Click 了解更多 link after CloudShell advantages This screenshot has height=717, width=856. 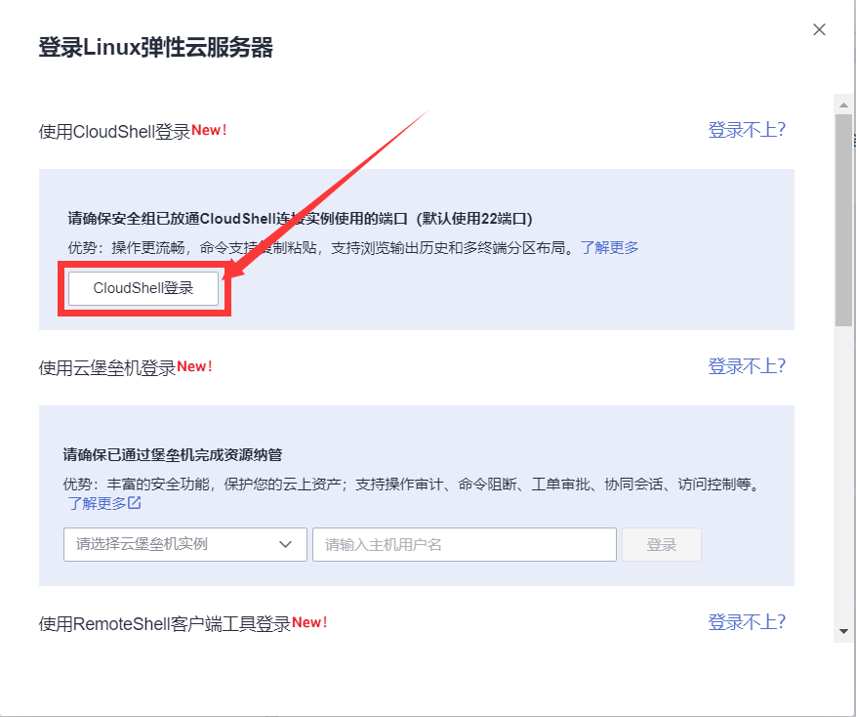coord(608,246)
